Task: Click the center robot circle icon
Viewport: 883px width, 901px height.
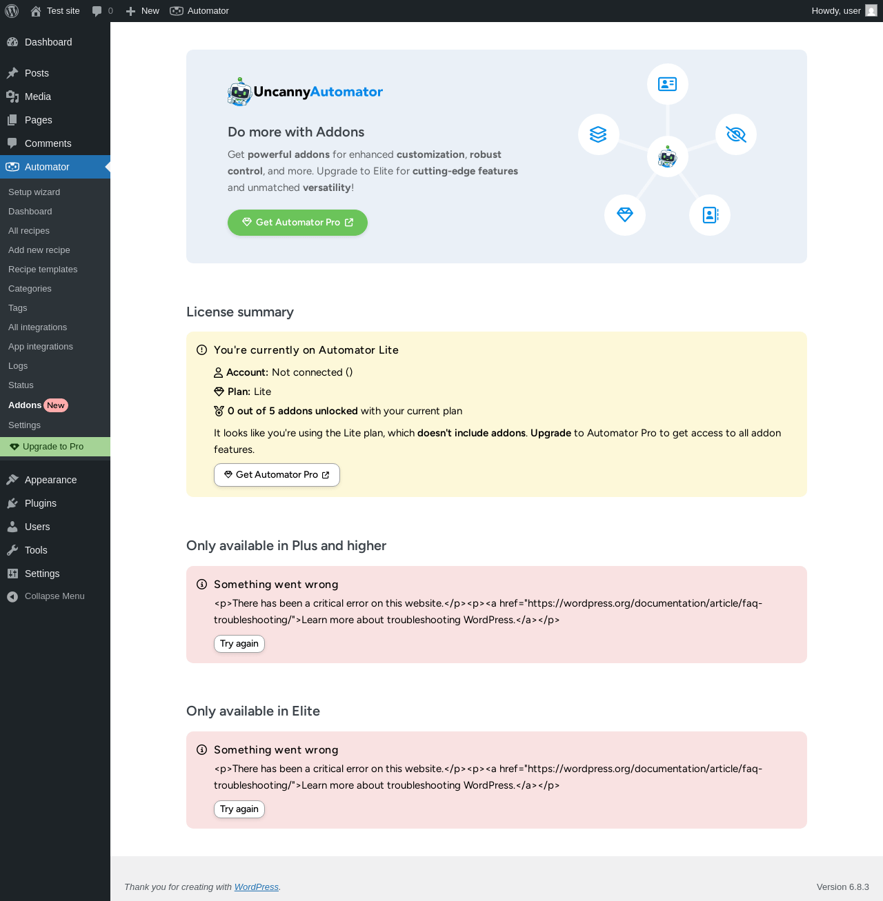Action: click(667, 157)
